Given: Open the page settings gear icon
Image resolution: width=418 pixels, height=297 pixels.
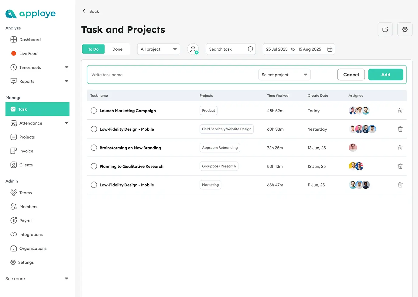Looking at the screenshot, I should [405, 29].
